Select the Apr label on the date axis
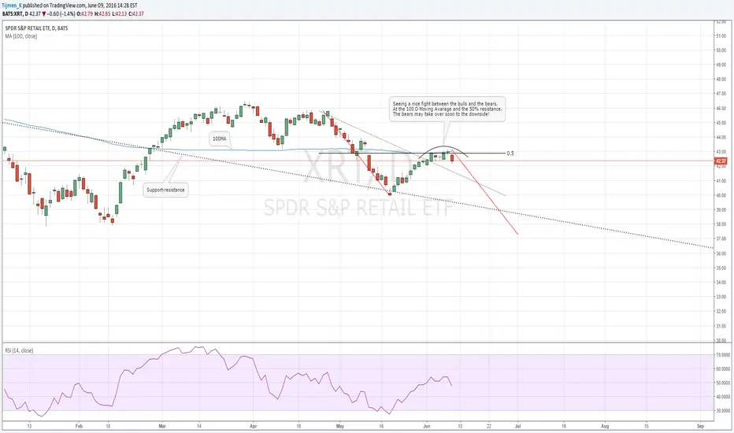 (254, 426)
